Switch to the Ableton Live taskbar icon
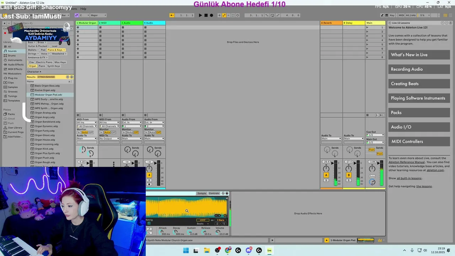The height and width of the screenshot is (256, 455). click(269, 250)
